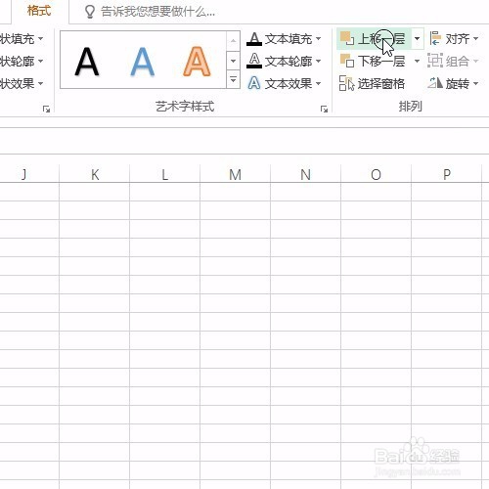Select the blue WordArt style A
The image size is (489, 489).
(142, 62)
